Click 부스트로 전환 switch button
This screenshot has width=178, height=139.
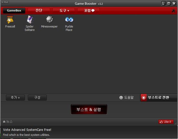coord(159,98)
